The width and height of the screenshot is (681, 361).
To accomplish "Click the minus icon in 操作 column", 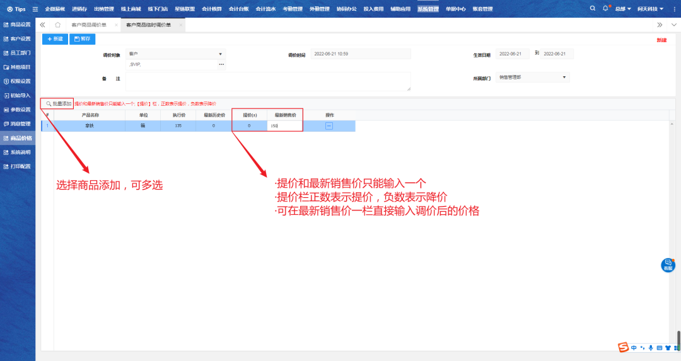I will 329,126.
